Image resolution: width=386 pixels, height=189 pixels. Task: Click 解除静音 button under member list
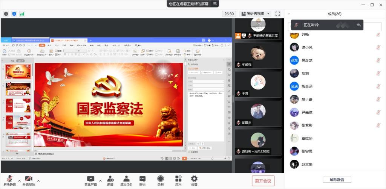[337, 180]
